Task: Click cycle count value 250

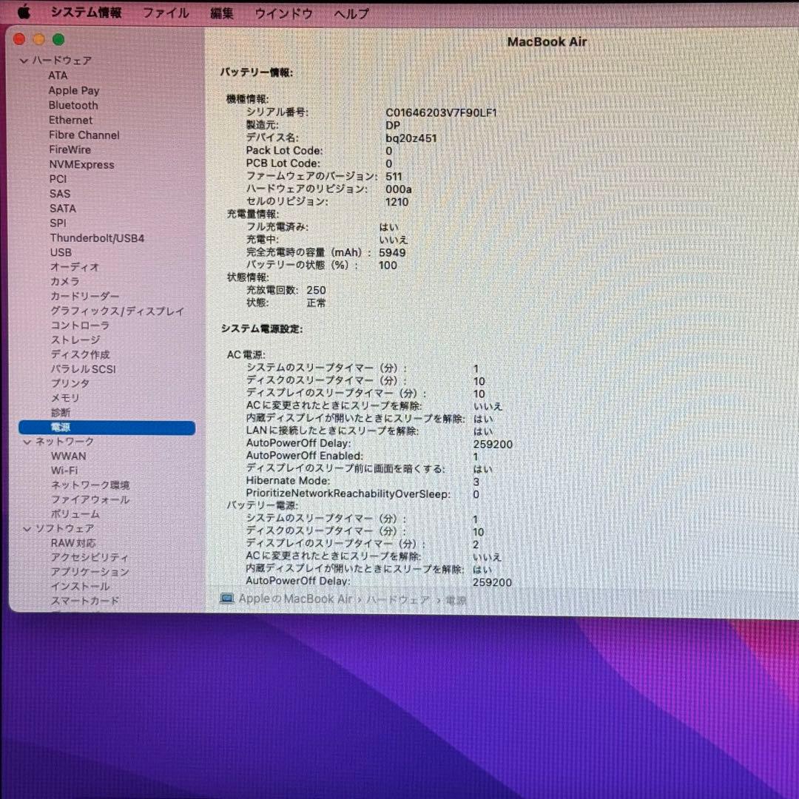Action: pyautogui.click(x=316, y=291)
